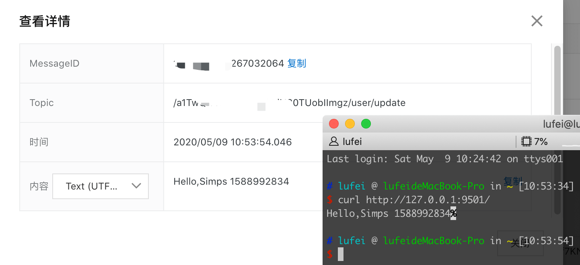Viewport: 580px width, 265px height.
Task: Open the Text (UTF… content format dropdown
Action: (101, 186)
